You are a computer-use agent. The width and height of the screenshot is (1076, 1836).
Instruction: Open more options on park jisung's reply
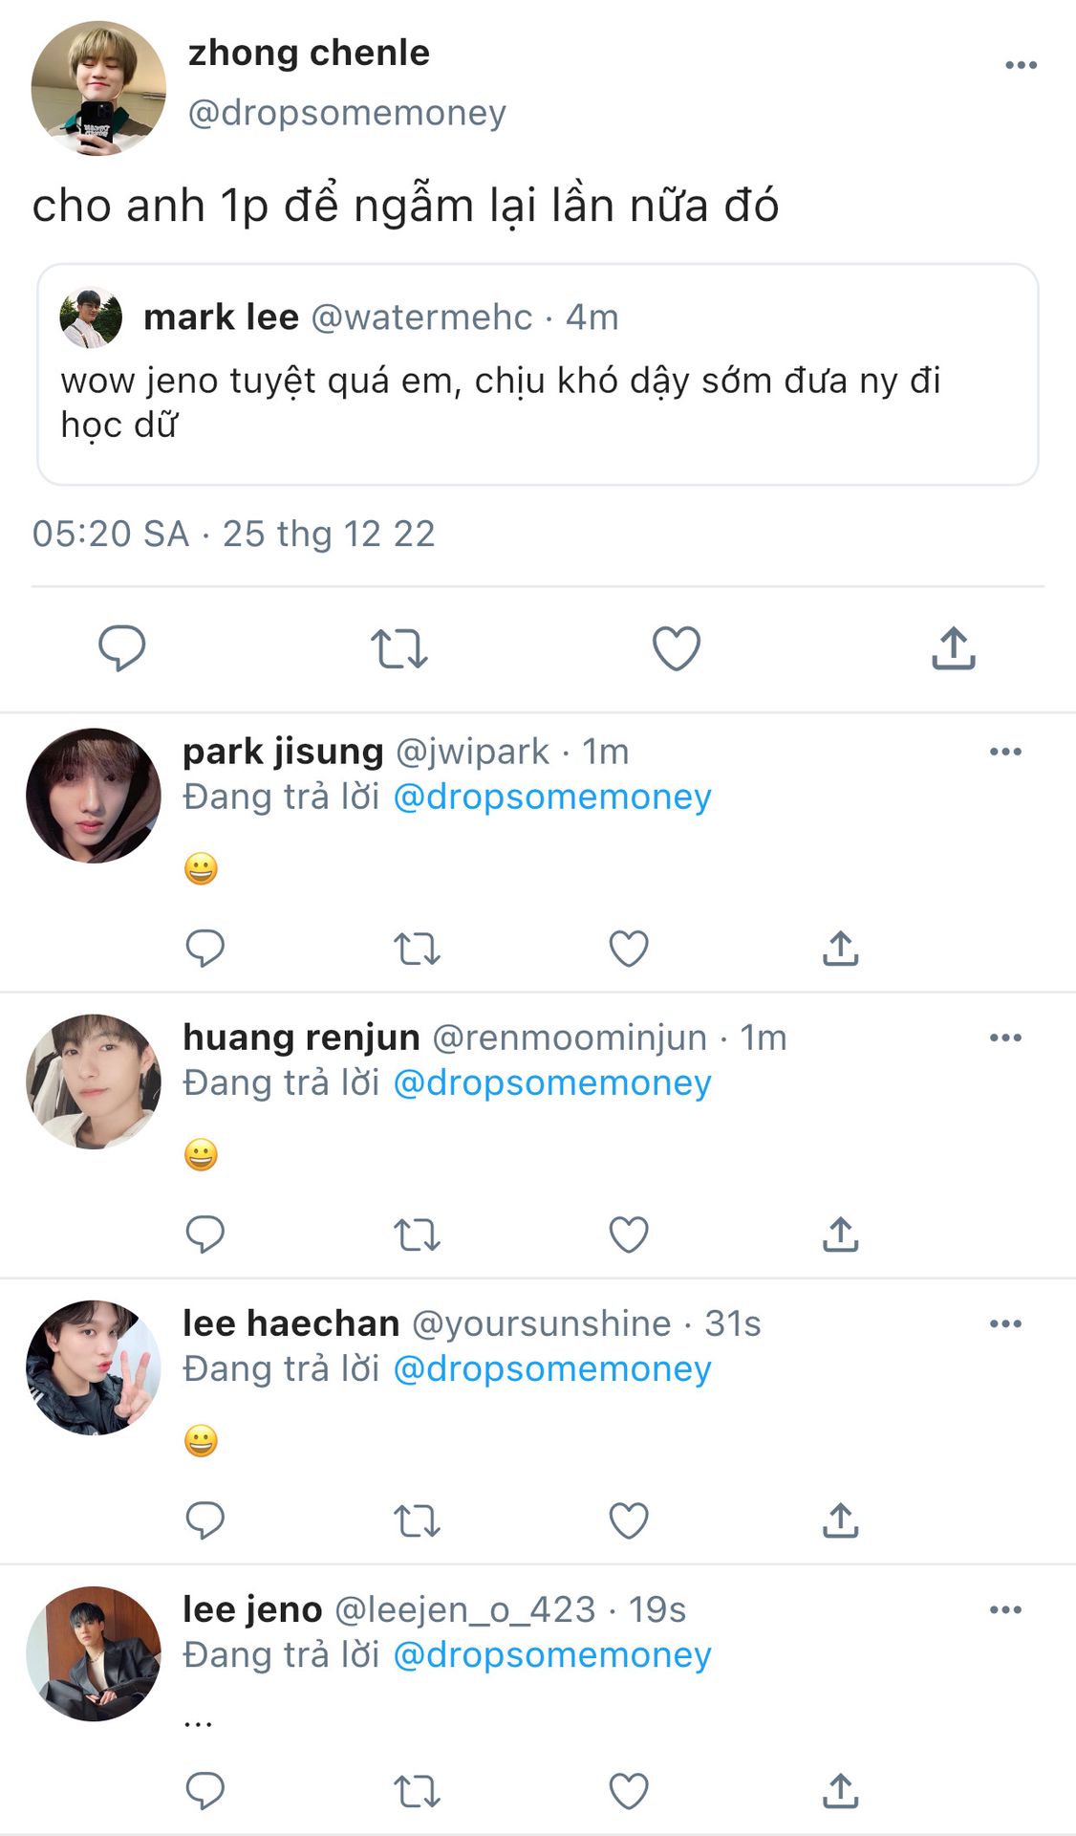tap(1005, 752)
